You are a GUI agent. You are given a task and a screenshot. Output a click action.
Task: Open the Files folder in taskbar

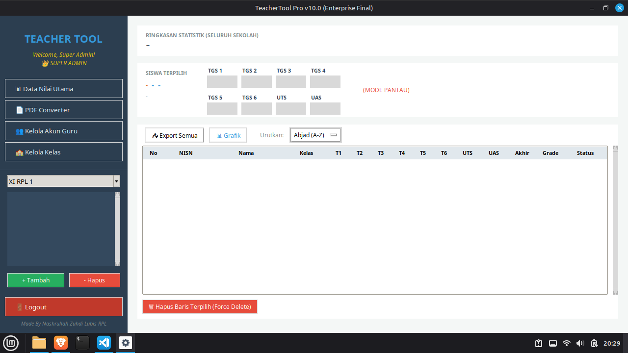point(39,343)
